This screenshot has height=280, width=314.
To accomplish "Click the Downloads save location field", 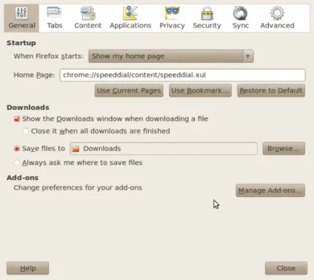I will 164,149.
